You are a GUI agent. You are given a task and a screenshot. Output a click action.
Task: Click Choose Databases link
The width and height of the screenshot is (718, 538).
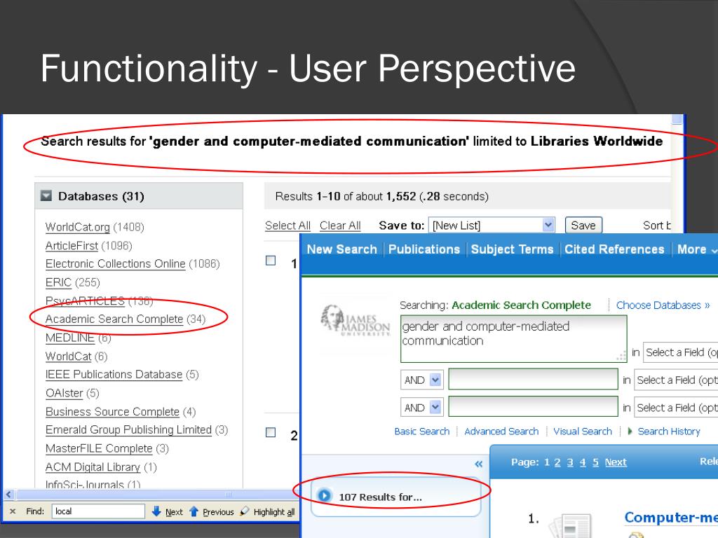click(663, 305)
